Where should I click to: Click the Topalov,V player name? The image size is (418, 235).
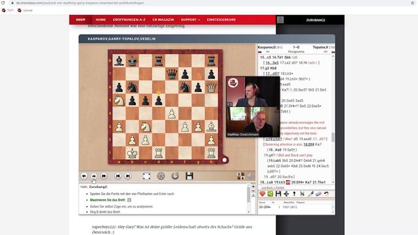tap(321, 47)
